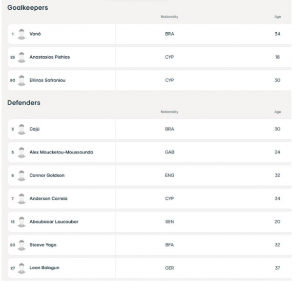Select Steeve Yago's name
This screenshot has height=282, width=293.
coord(43,245)
